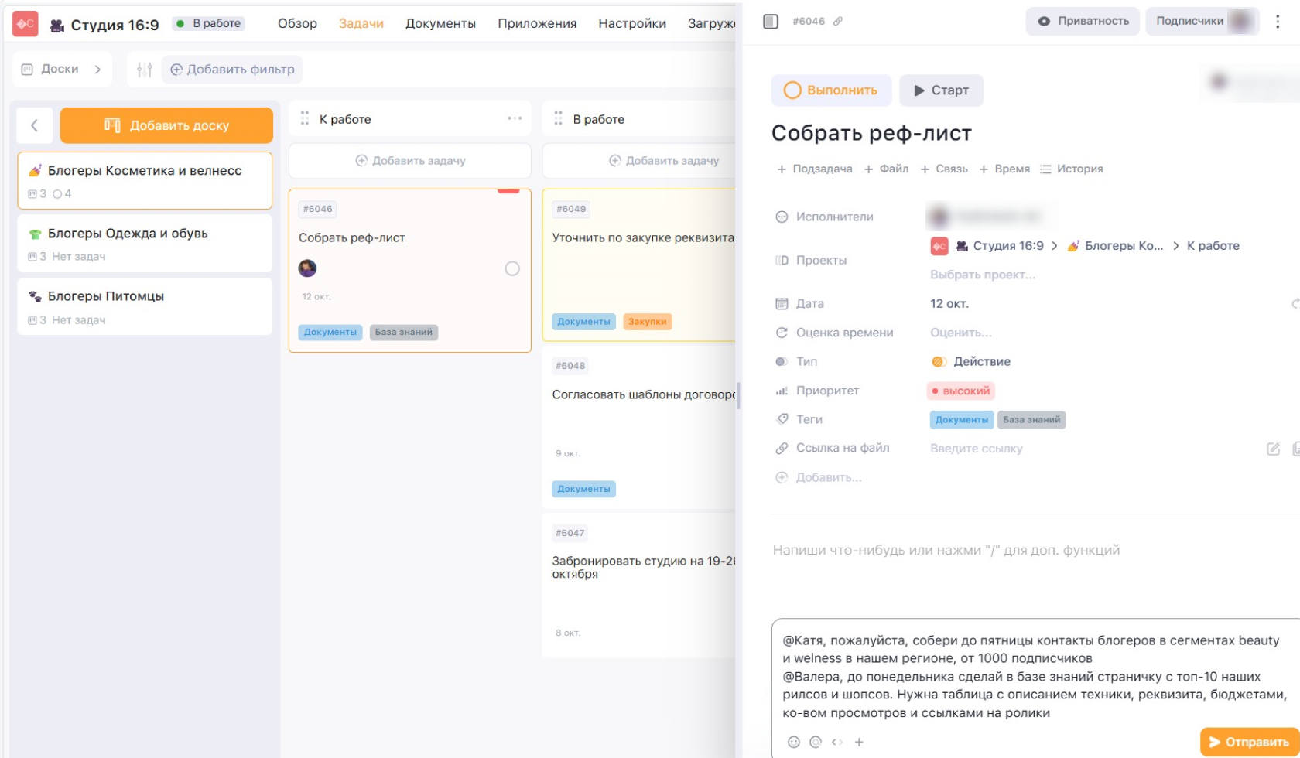Click the filter sliders icon beside Добавить фильтр

145,70
